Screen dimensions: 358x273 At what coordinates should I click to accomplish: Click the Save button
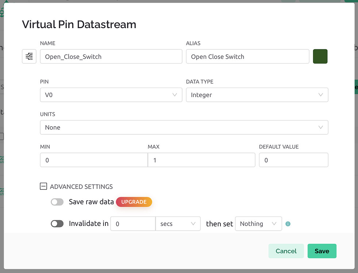[322, 251]
